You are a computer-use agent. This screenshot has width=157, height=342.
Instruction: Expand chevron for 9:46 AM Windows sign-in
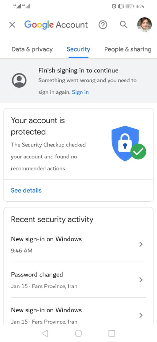(141, 244)
